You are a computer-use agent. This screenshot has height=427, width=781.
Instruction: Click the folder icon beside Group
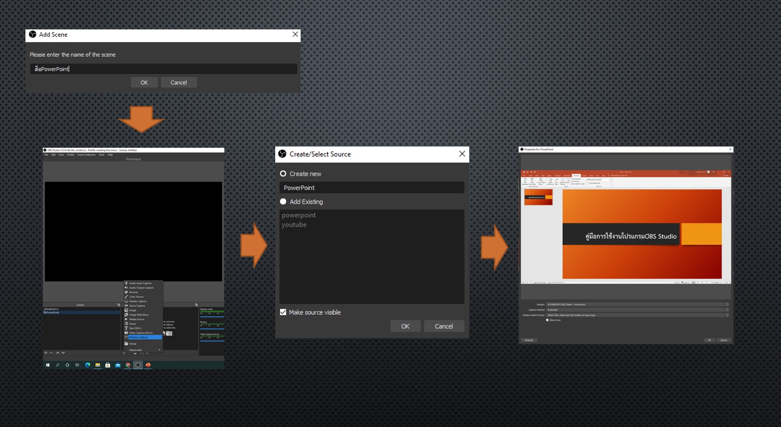126,344
